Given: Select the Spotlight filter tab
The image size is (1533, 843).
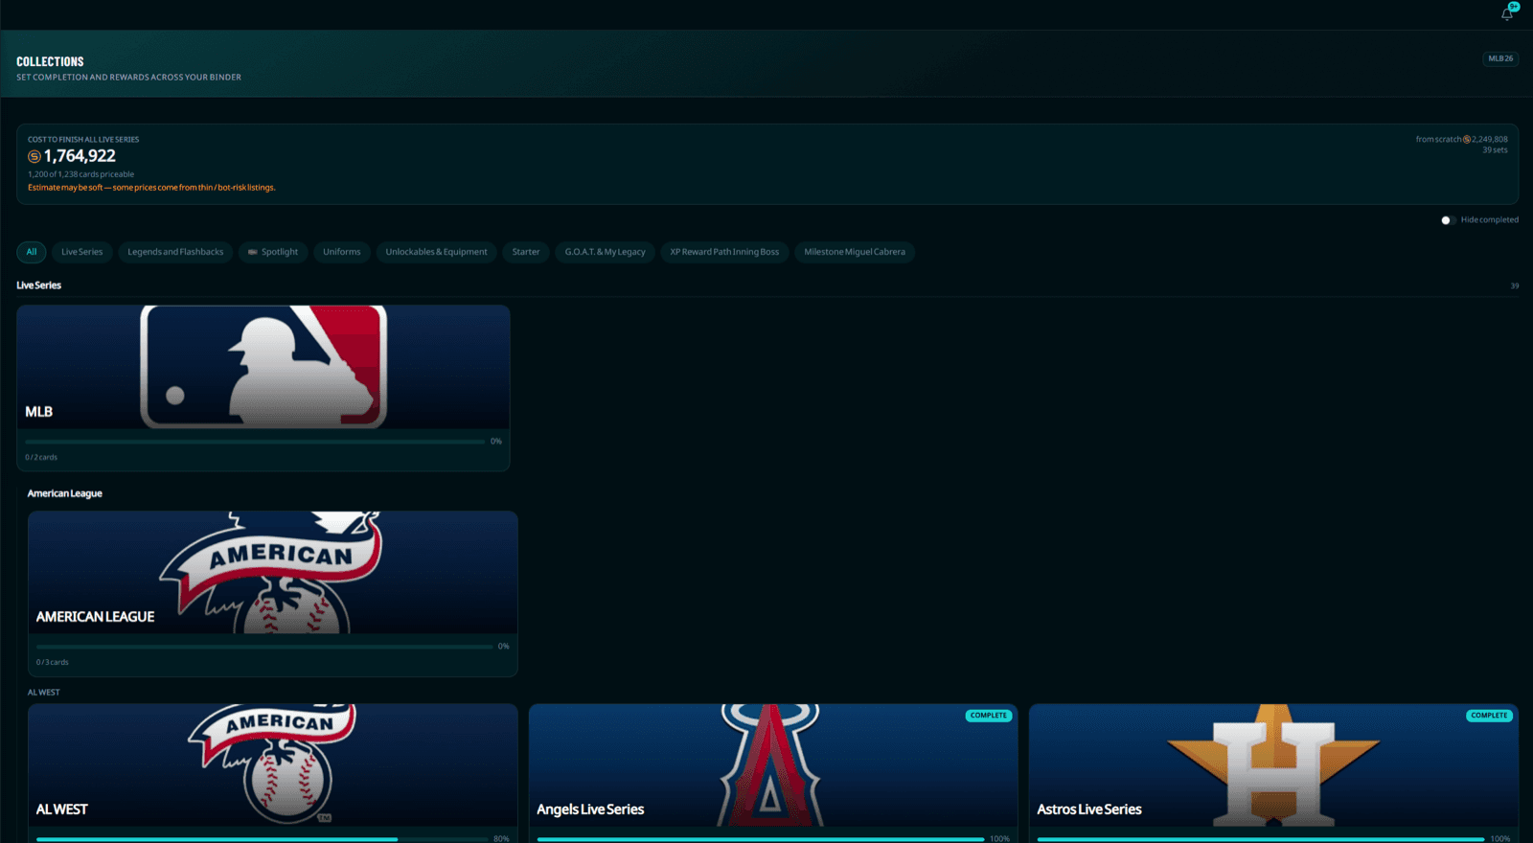Looking at the screenshot, I should 273,252.
